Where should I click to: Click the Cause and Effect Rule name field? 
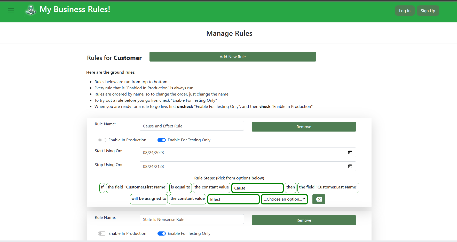point(192,126)
